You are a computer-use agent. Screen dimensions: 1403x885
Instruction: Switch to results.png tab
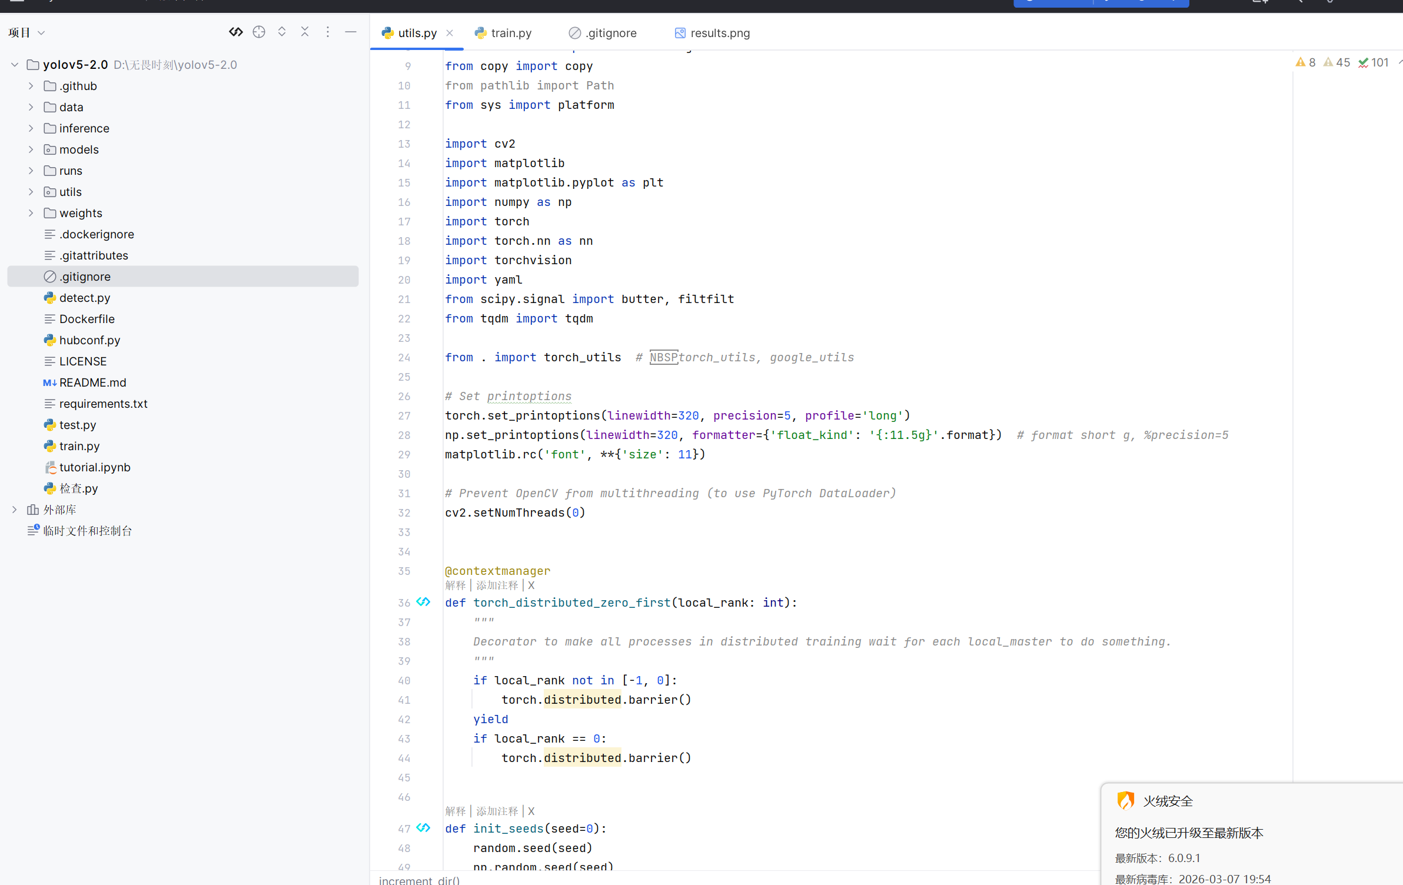click(719, 33)
